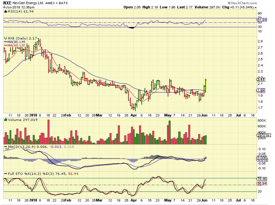Click the MACD(12,26,9) legend icon
Image resolution: width=275 pixels, height=205 pixels.
(5, 147)
